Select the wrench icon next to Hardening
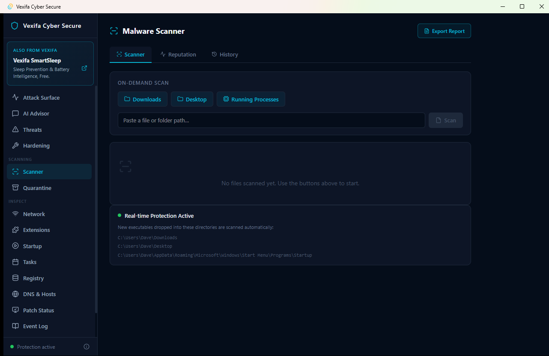The image size is (549, 356). pyautogui.click(x=15, y=145)
